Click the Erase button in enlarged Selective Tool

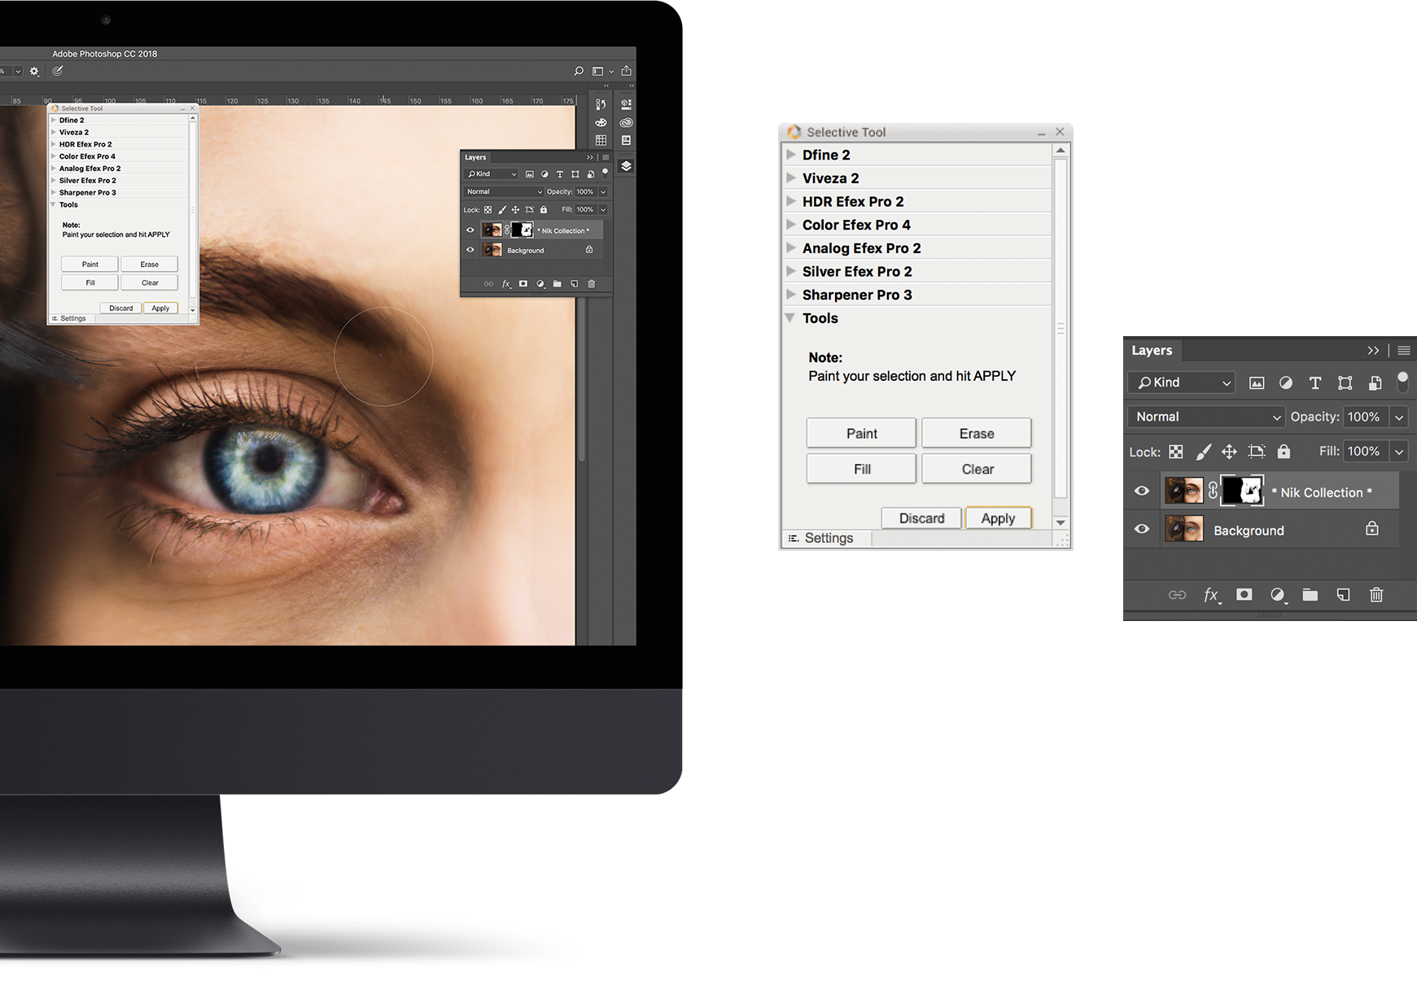click(x=977, y=433)
